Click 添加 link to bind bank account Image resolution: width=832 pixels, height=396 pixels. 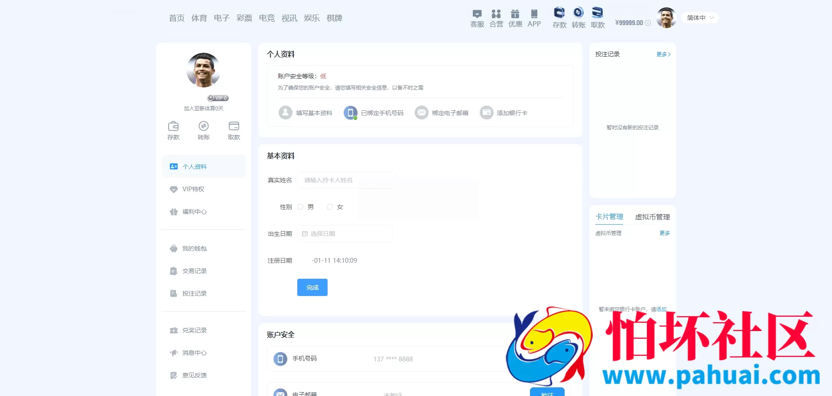click(x=661, y=309)
